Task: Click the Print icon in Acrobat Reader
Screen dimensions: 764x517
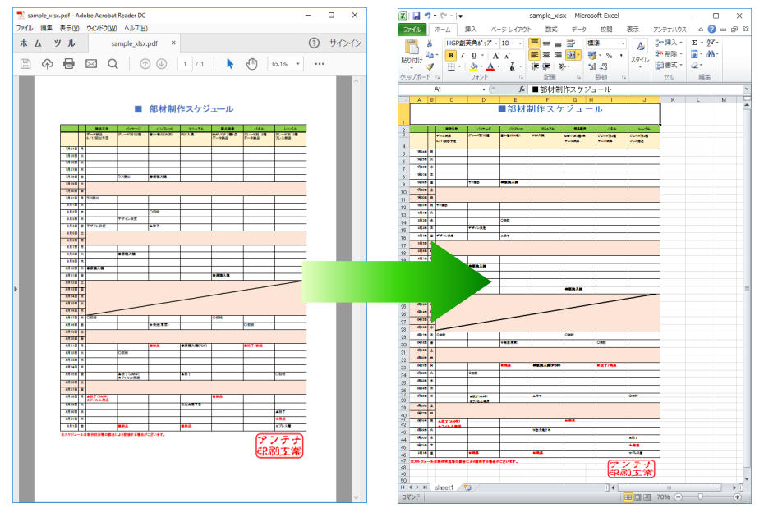Action: 69,64
